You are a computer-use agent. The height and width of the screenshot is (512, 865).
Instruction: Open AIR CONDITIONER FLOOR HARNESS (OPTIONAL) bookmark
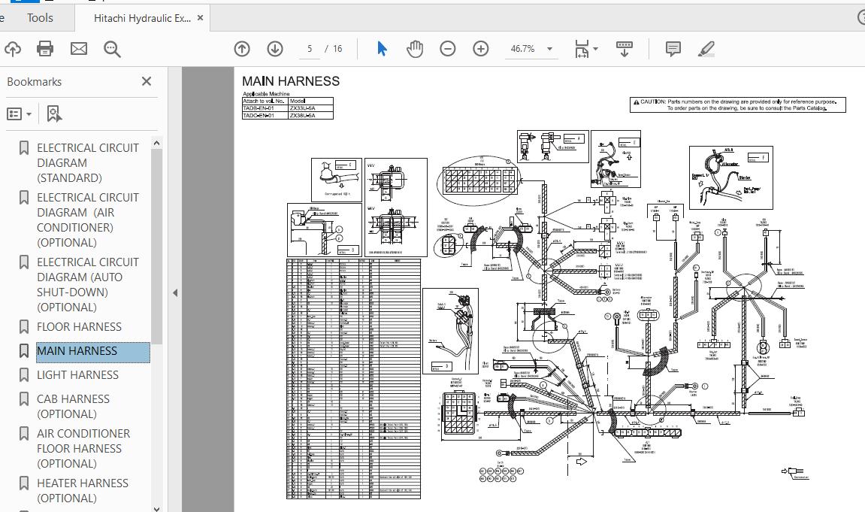83,449
